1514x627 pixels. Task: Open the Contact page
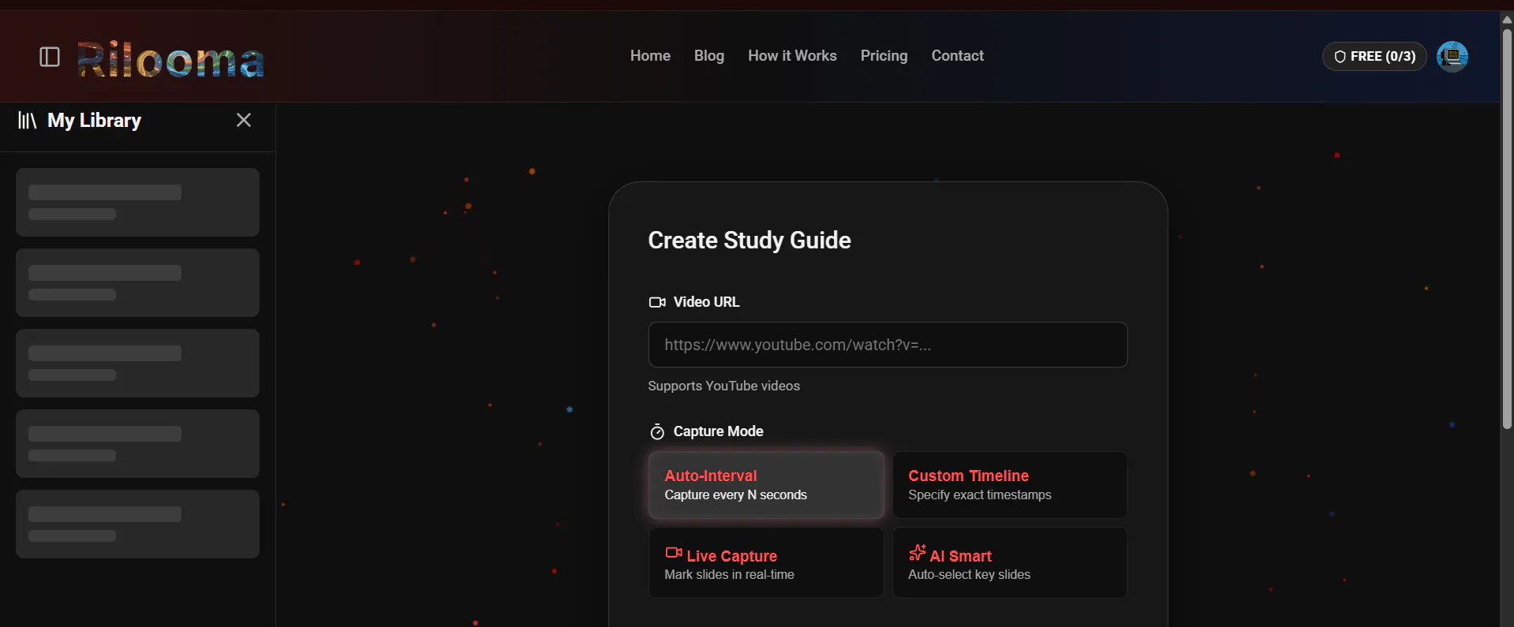coord(957,56)
